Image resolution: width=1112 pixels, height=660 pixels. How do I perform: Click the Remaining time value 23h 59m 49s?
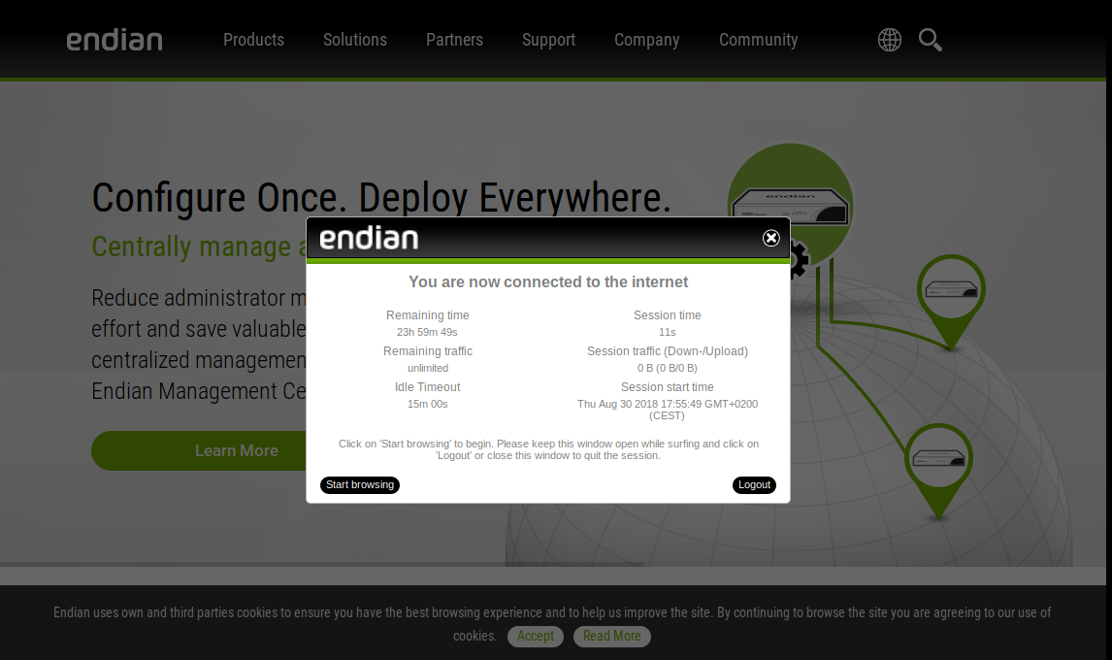[x=427, y=332]
